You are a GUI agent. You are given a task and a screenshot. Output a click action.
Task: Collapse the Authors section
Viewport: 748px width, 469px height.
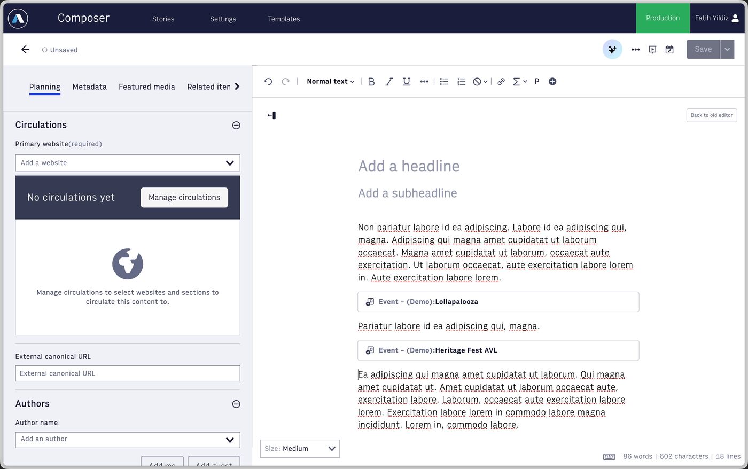tap(236, 404)
